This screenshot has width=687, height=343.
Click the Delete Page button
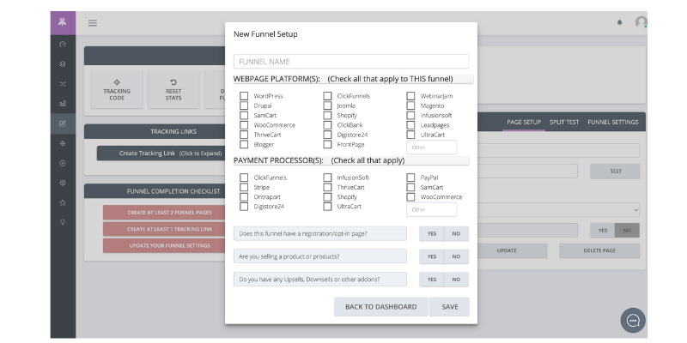tap(599, 250)
